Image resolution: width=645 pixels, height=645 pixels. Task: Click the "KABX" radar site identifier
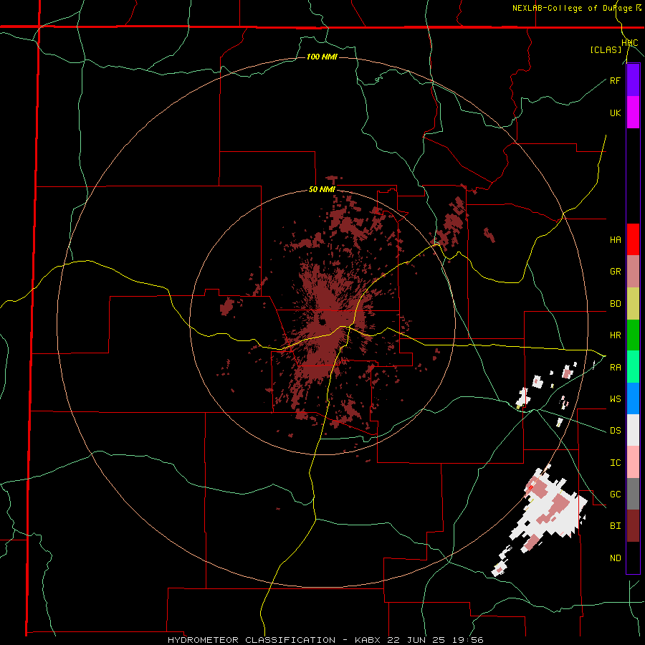368,640
